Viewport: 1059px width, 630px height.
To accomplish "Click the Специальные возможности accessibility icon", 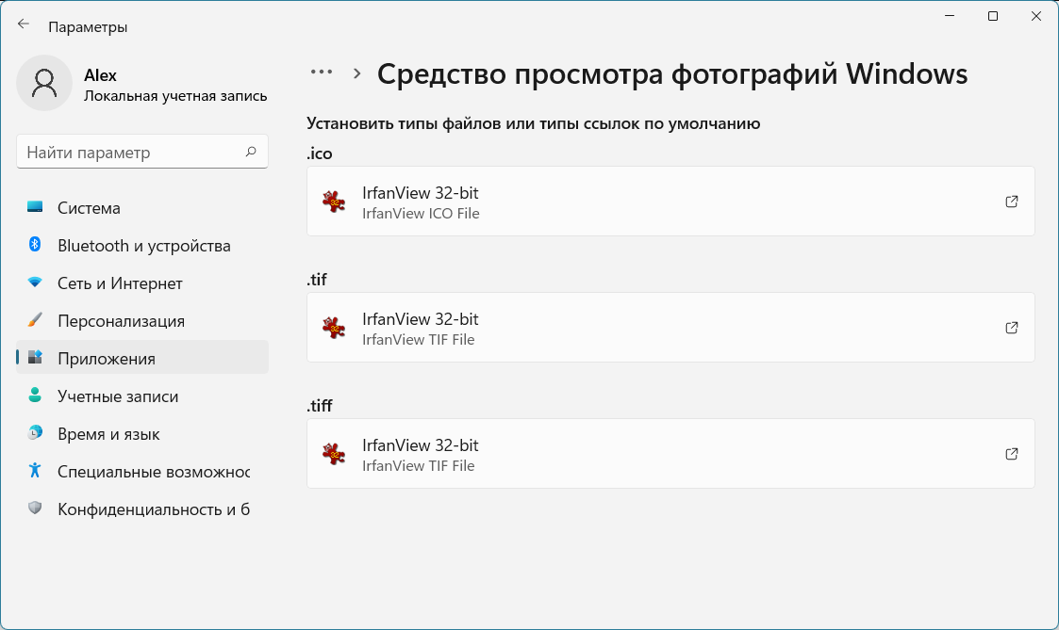I will [x=35, y=470].
